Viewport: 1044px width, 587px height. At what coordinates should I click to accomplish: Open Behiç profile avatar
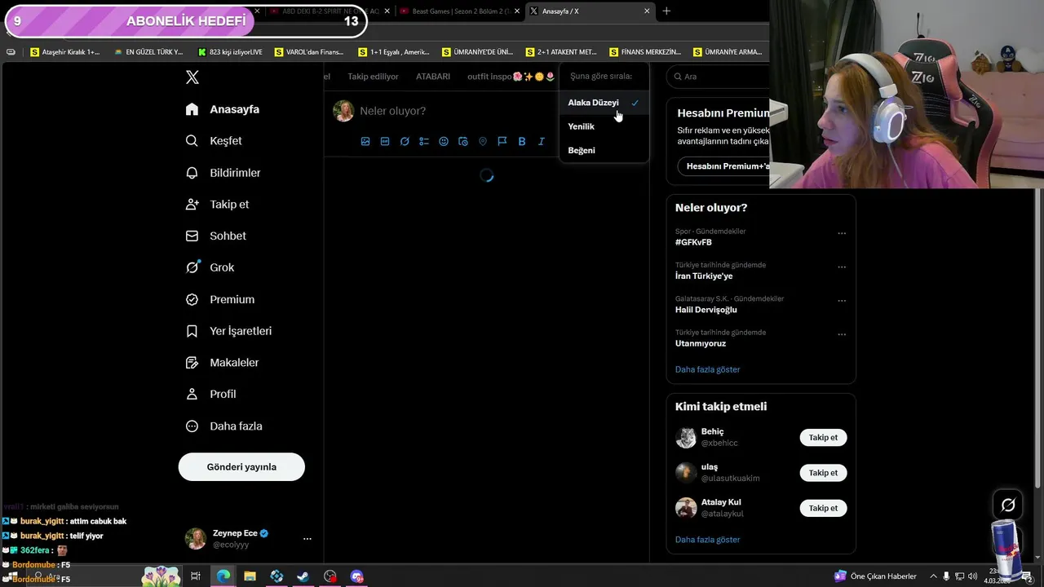tap(686, 438)
